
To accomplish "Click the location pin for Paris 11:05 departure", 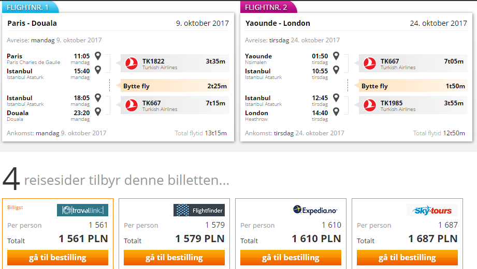I will (98, 56).
